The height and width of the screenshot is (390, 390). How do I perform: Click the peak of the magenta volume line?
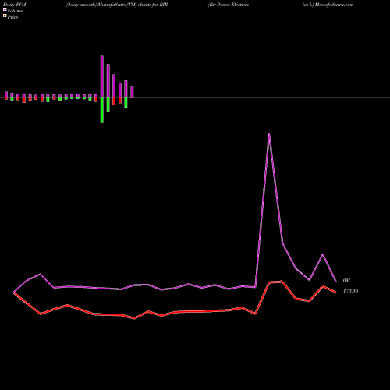coord(269,134)
